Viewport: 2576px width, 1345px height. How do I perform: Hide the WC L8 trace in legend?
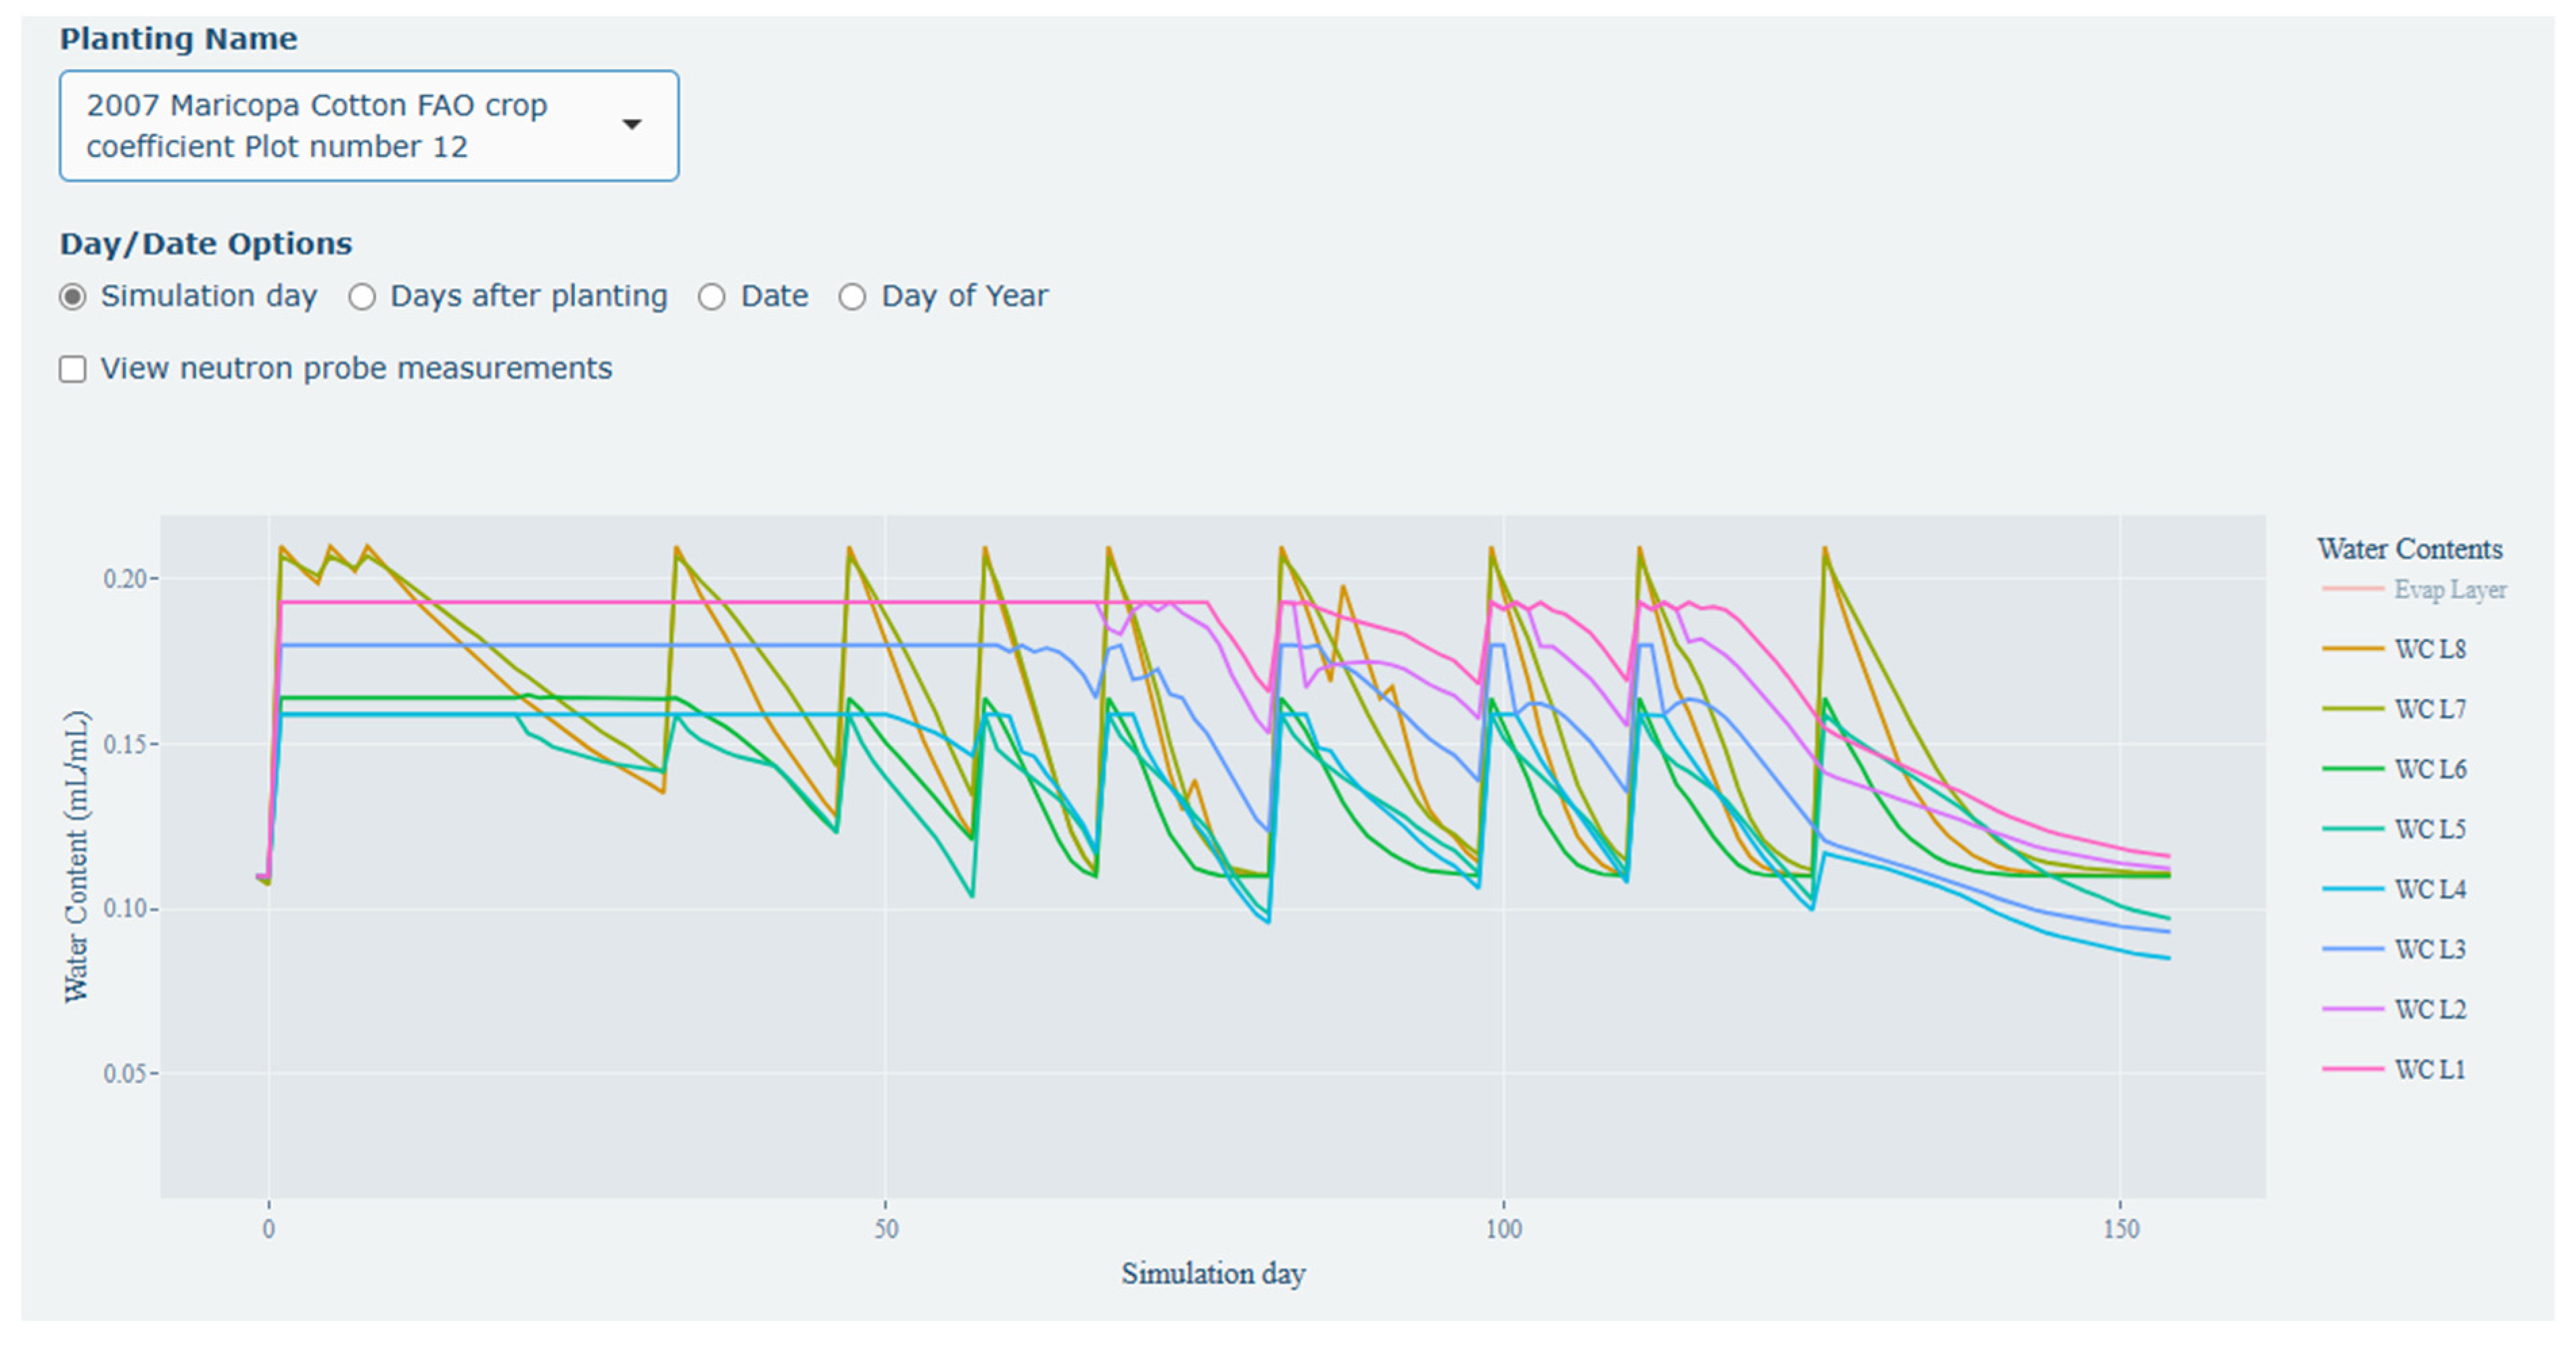pyautogui.click(x=2429, y=649)
